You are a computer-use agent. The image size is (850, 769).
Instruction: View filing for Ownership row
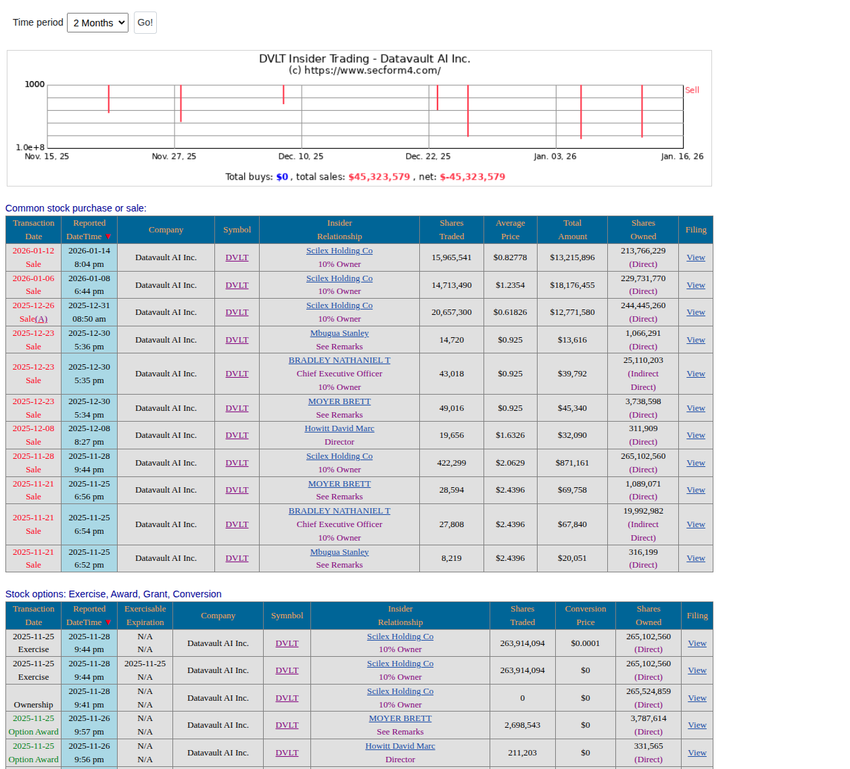[x=697, y=698]
